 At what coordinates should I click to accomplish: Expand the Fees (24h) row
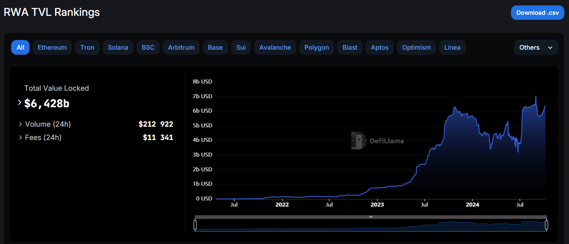click(21, 137)
